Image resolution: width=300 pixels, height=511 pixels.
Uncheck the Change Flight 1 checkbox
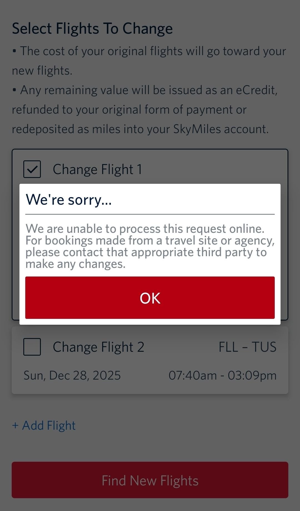click(x=32, y=169)
